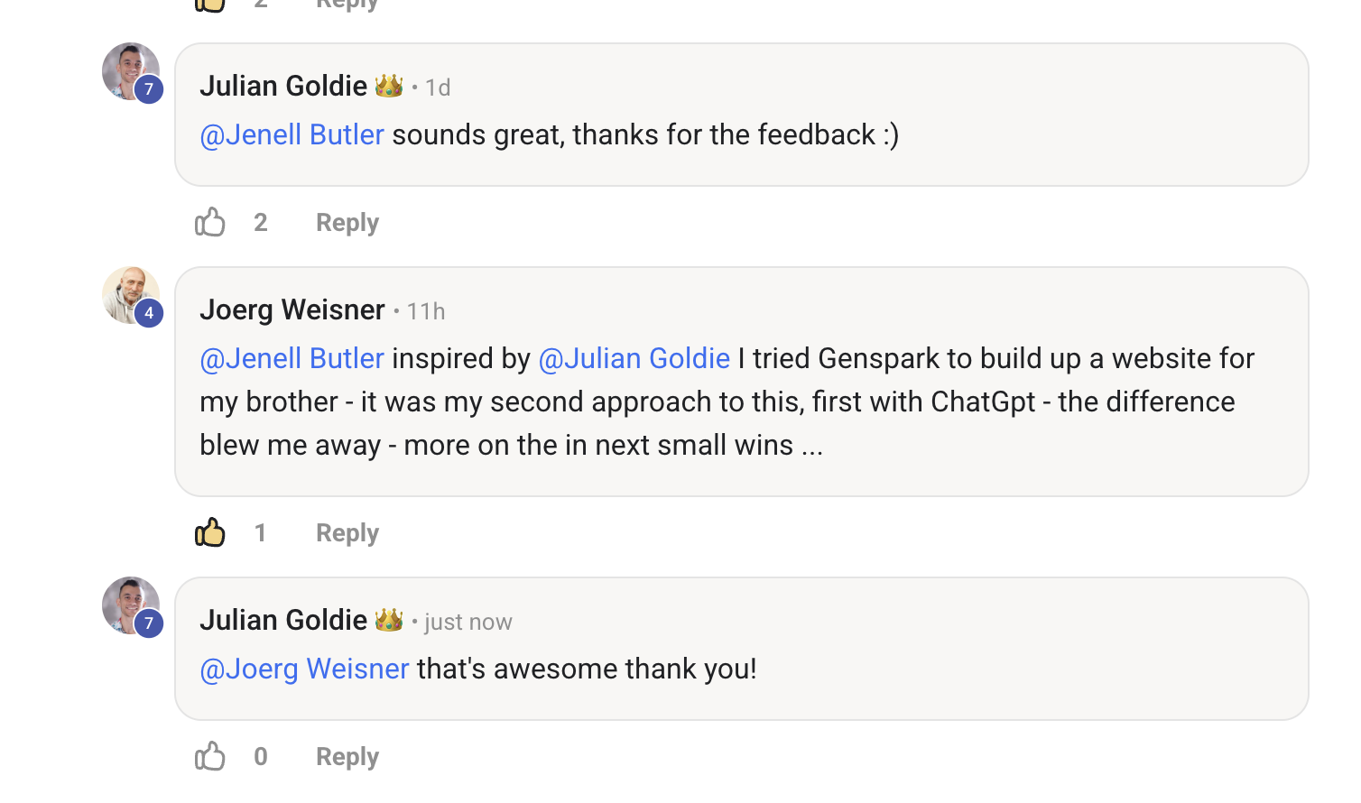The image size is (1361, 803).
Task: Like the partially visible top comment
Action: [210, 5]
